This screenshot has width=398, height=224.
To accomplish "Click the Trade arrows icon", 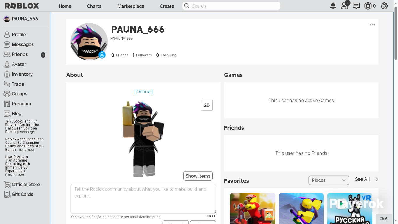I will (x=7, y=84).
